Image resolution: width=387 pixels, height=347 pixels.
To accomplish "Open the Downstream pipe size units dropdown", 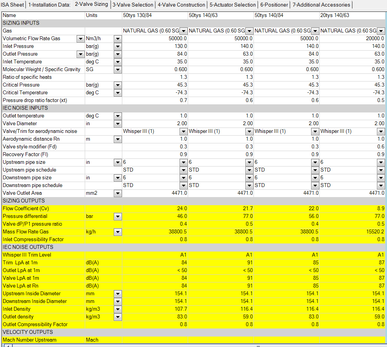I will [x=118, y=178].
